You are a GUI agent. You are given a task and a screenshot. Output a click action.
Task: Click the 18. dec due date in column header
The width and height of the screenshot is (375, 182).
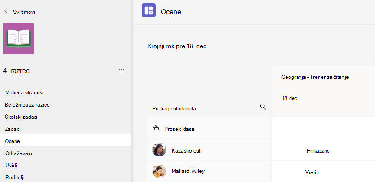pyautogui.click(x=289, y=98)
